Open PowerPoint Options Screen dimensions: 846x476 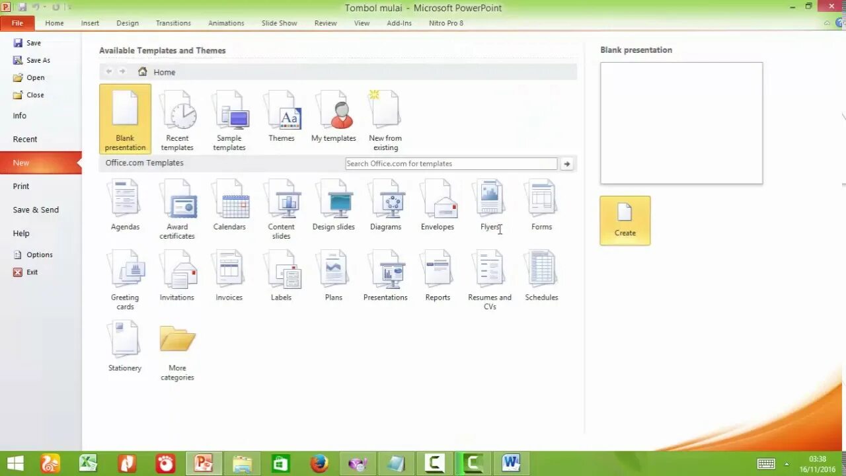tap(33, 255)
